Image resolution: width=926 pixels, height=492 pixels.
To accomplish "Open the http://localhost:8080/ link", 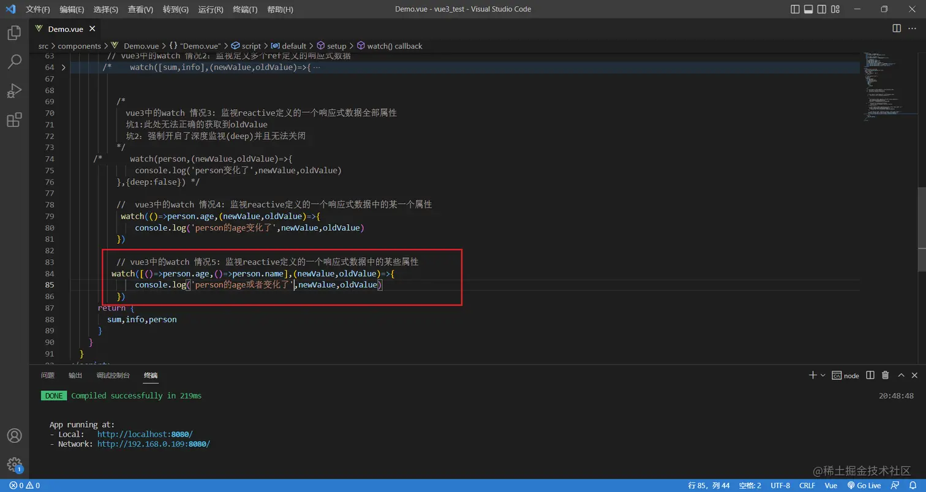I will coord(145,434).
